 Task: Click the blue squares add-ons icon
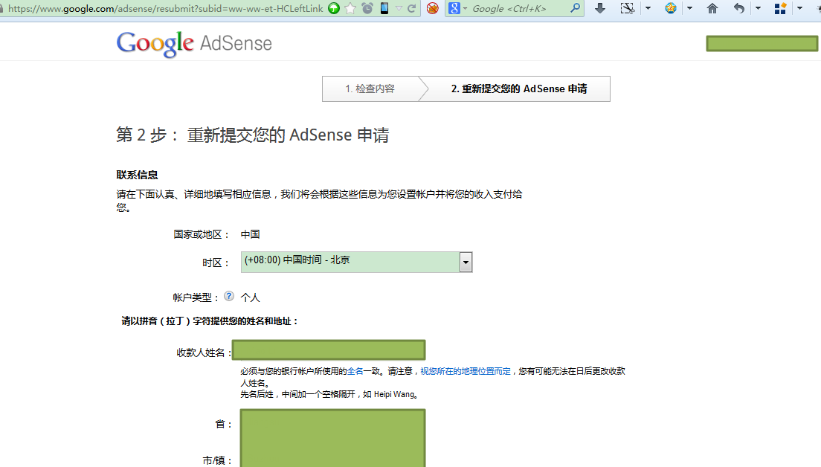[x=780, y=8]
